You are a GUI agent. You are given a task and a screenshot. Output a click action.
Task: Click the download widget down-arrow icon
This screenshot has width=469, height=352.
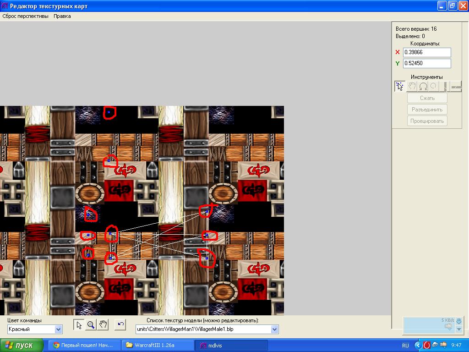click(x=459, y=321)
